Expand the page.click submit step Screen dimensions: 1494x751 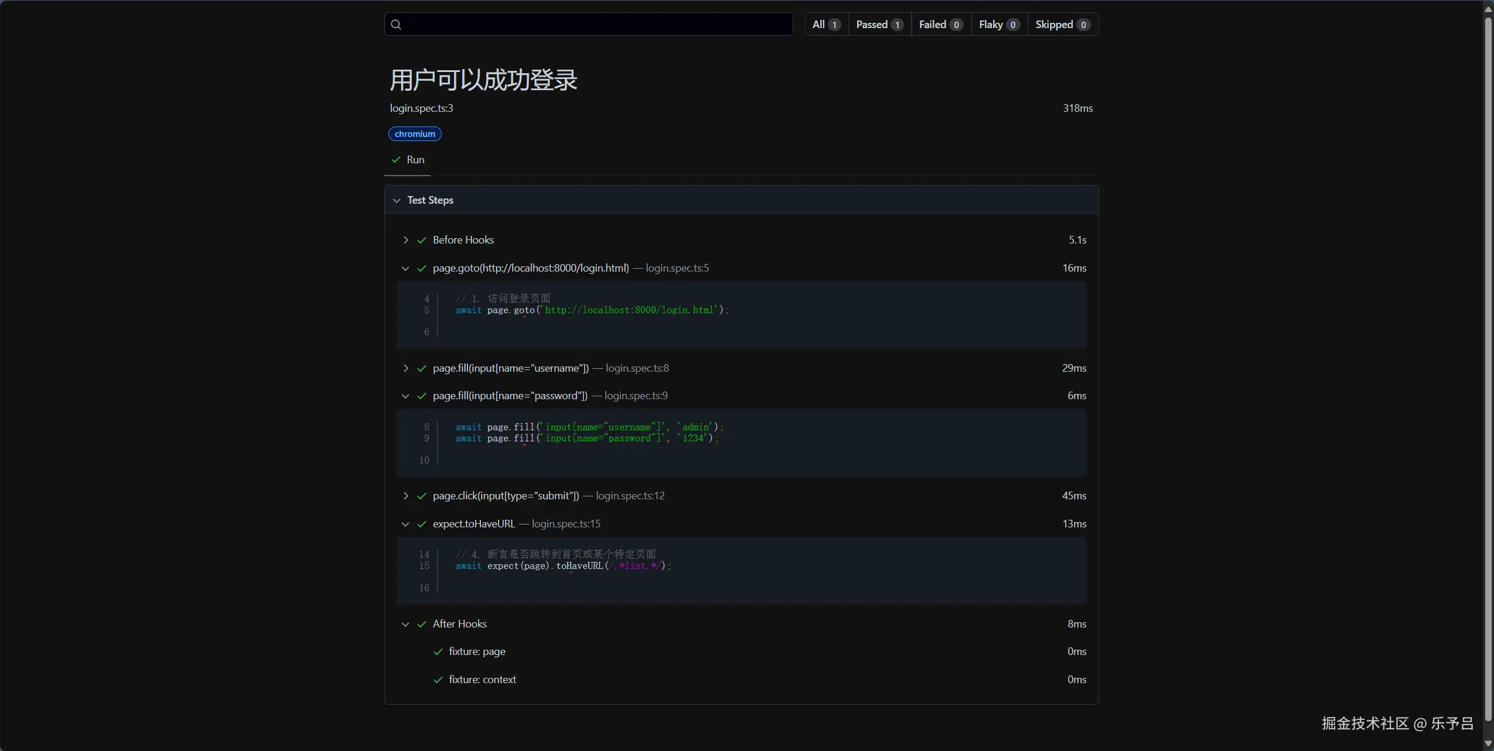pyautogui.click(x=405, y=496)
